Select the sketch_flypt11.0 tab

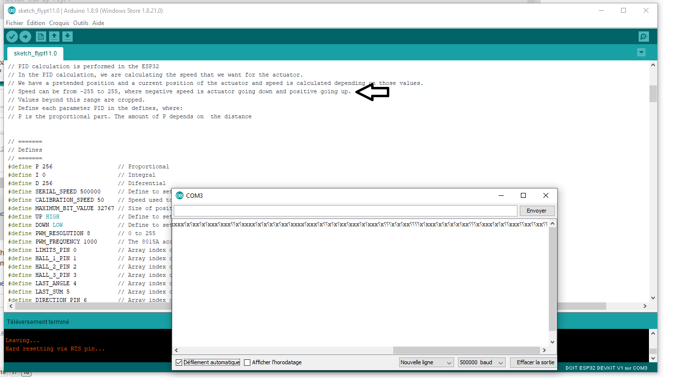[x=35, y=54]
